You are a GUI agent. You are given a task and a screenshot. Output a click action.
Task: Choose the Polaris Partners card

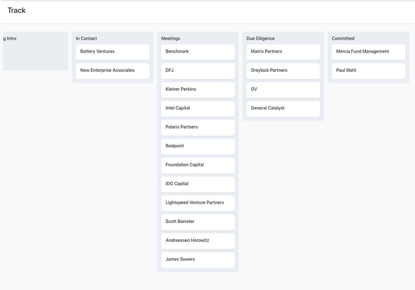click(x=198, y=128)
